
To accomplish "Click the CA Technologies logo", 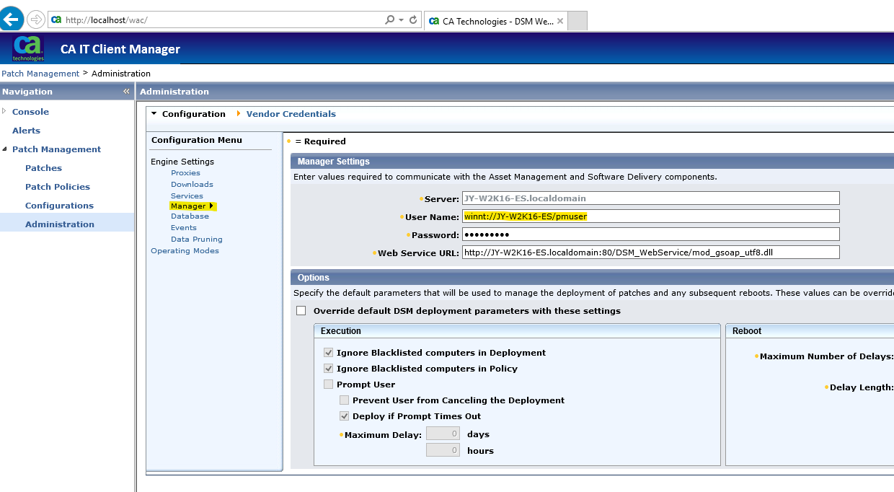I will 28,49.
